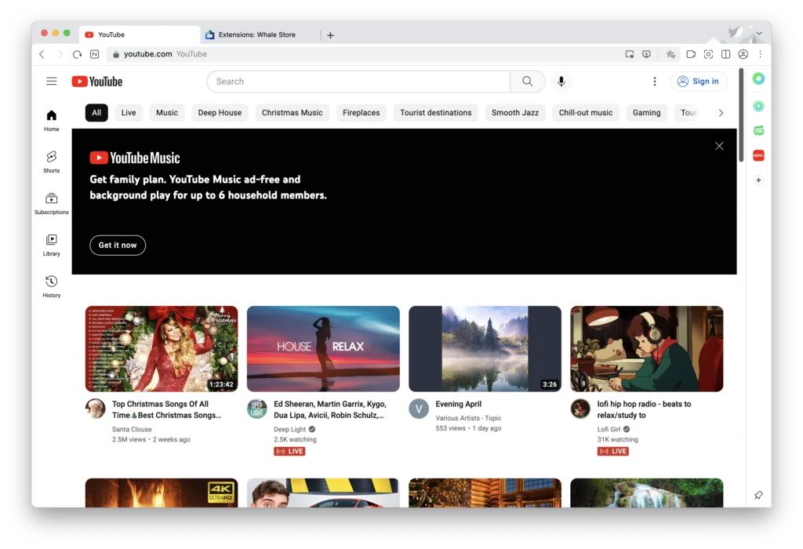
Task: Open Shorts in the sidebar
Action: [51, 162]
